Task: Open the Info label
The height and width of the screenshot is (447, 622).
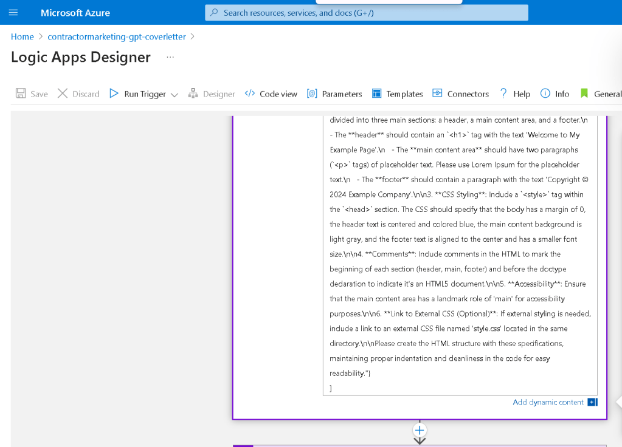Action: click(x=562, y=94)
